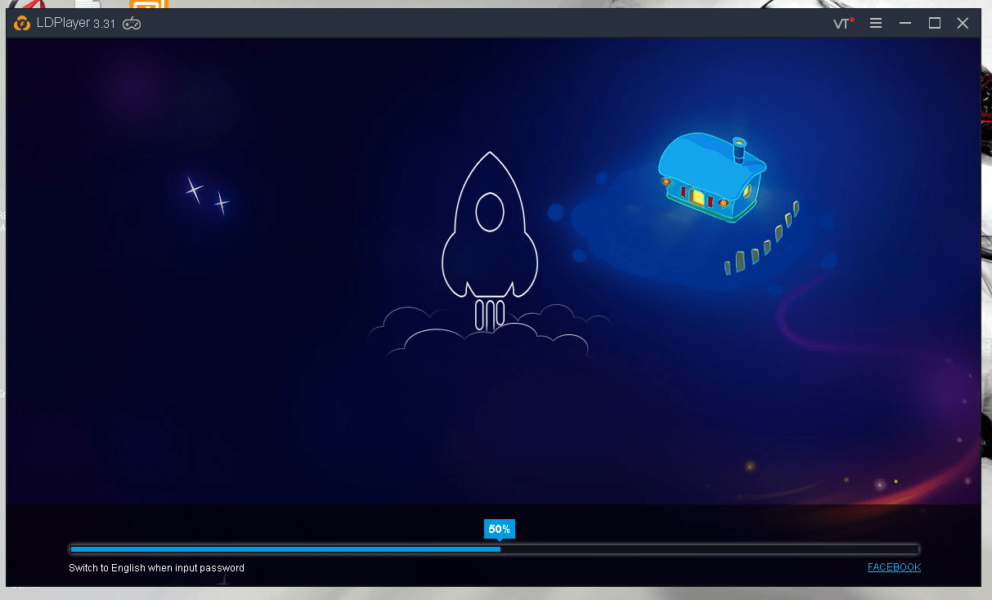This screenshot has height=600, width=992.
Task: Click the LDPlayer logo icon
Action: tap(22, 23)
